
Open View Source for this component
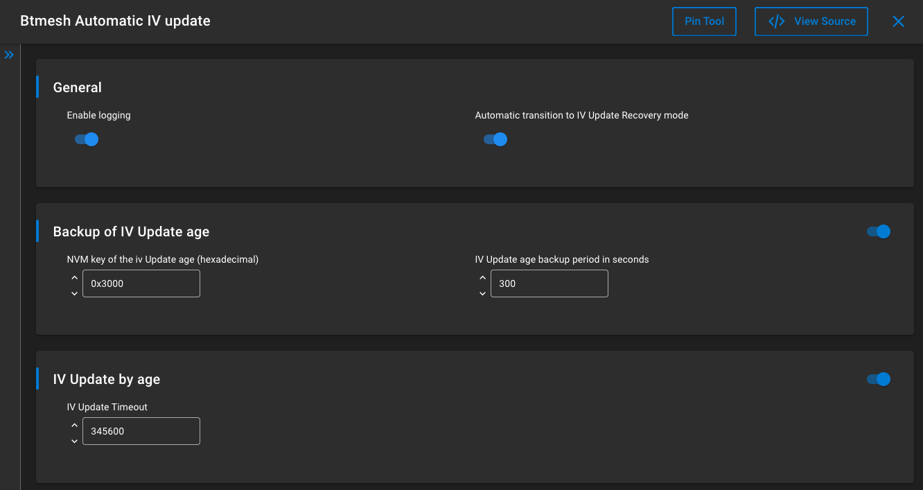pos(811,21)
